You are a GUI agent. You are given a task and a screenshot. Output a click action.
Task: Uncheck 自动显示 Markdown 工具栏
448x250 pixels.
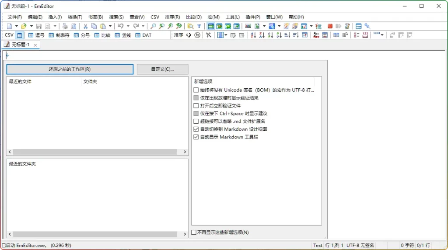point(196,137)
